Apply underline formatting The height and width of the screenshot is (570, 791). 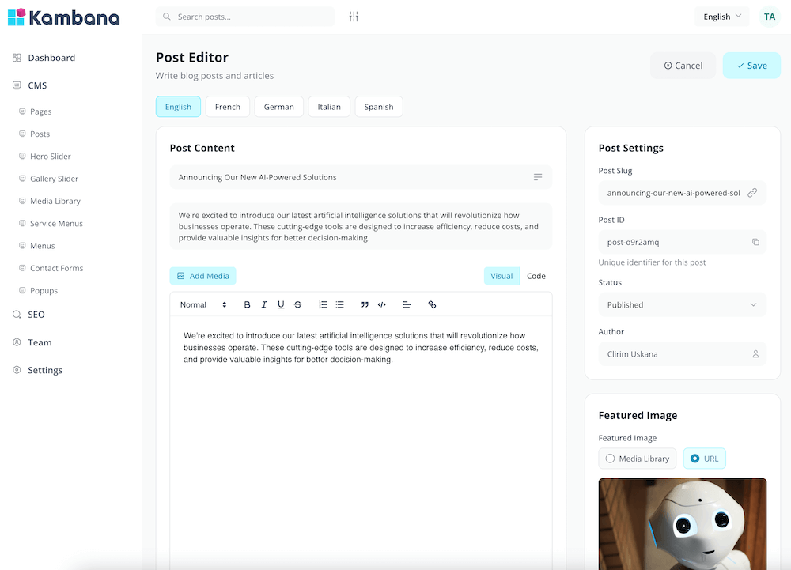pyautogui.click(x=281, y=304)
